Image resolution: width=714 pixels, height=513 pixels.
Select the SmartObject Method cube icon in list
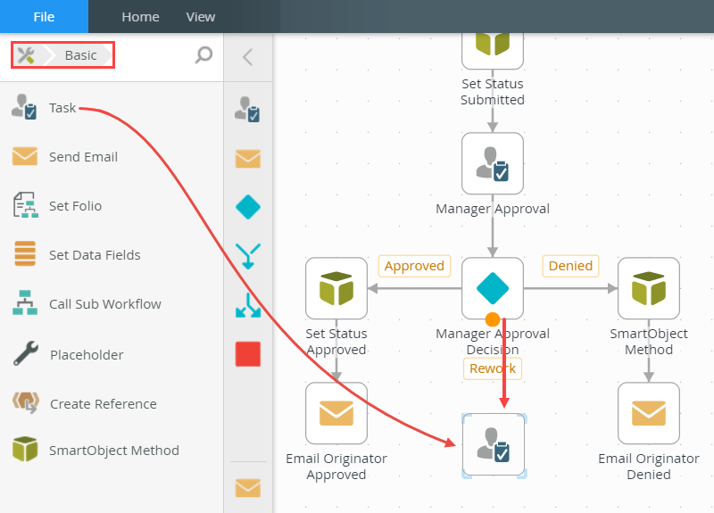25,449
